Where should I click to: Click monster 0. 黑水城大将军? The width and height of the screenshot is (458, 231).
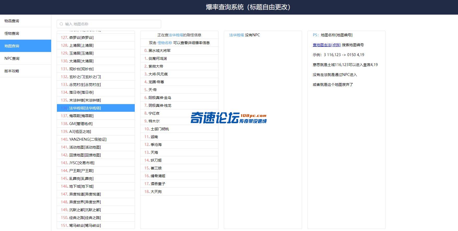[179, 51]
